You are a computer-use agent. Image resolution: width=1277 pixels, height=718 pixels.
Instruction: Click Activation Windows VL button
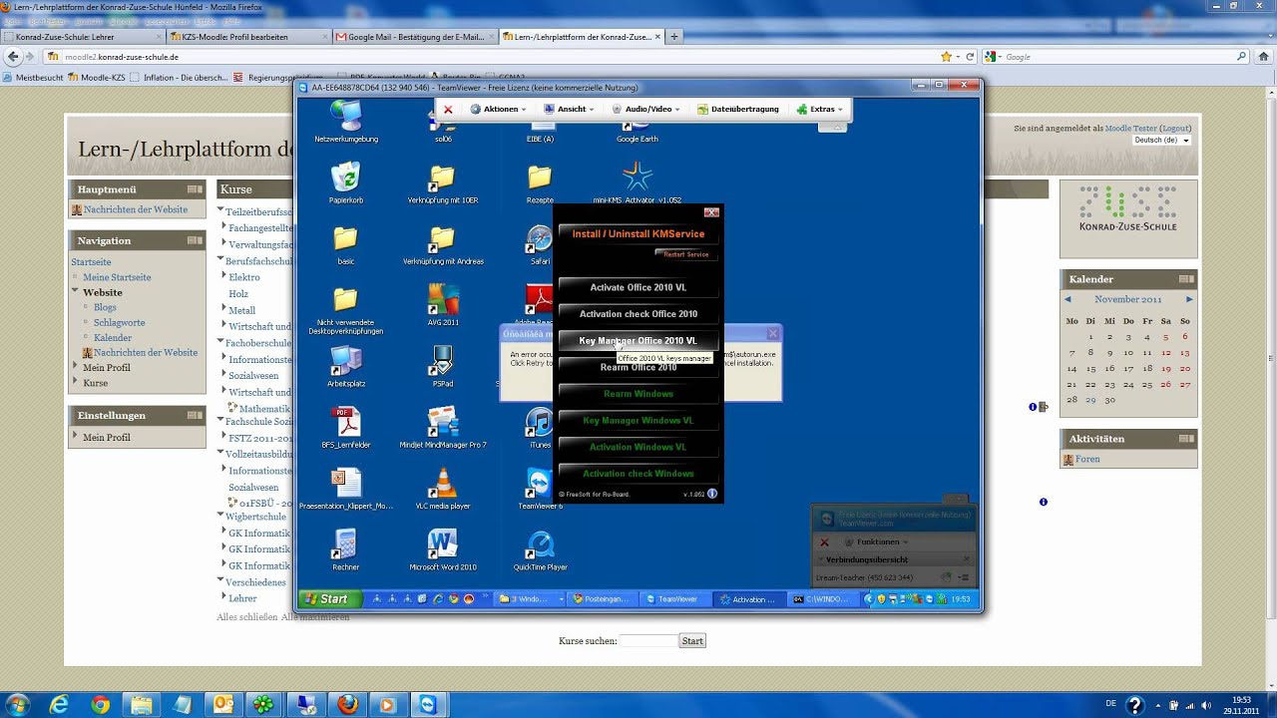638,447
